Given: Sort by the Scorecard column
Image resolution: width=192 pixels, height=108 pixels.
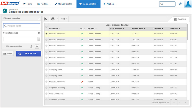Looking at the screenshot, I should (55, 29).
